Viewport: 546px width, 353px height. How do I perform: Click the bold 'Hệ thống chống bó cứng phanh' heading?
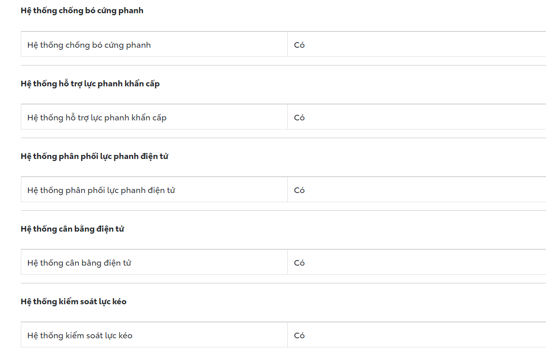(x=82, y=11)
